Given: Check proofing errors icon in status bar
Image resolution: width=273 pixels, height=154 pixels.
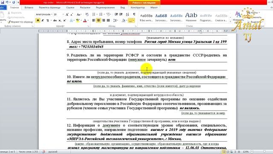Looking at the screenshot, I should [44, 152].
